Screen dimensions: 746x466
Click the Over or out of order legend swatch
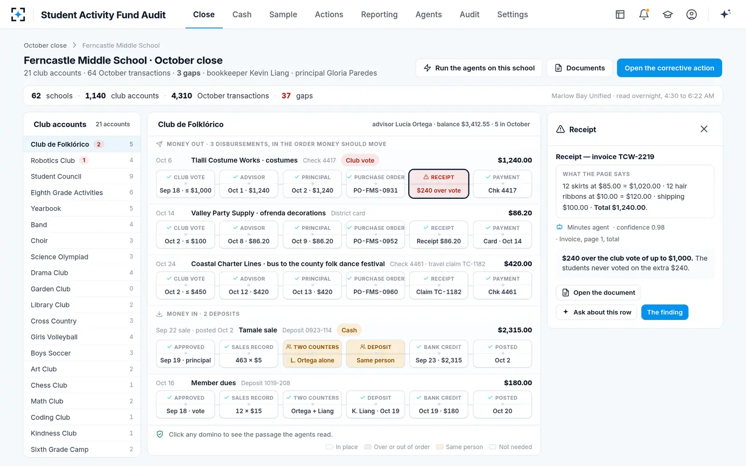(x=367, y=447)
